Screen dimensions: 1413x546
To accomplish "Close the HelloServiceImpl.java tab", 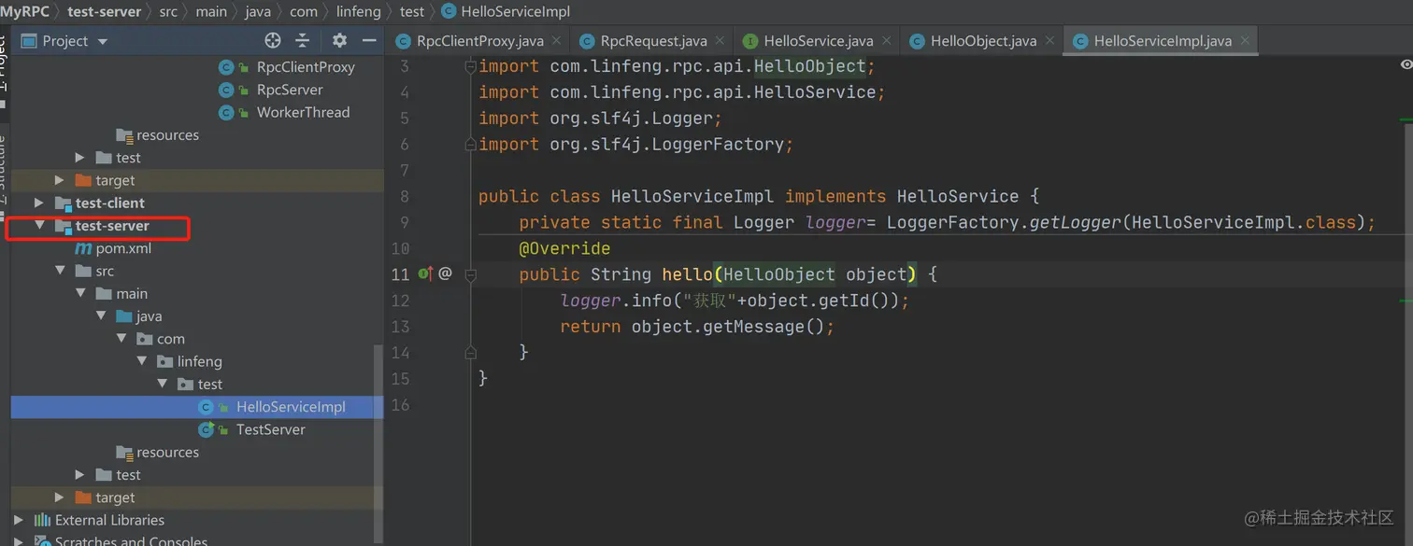I will [x=1245, y=40].
